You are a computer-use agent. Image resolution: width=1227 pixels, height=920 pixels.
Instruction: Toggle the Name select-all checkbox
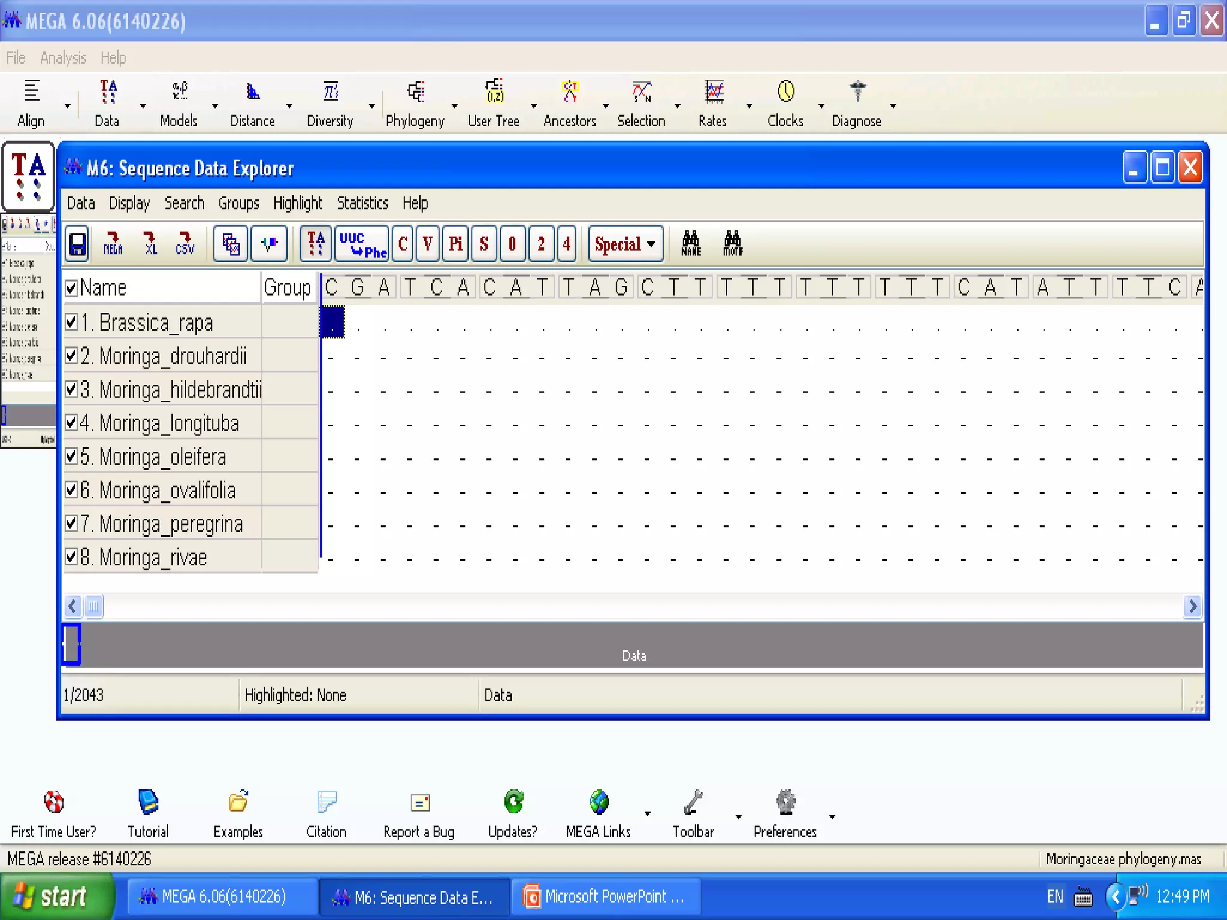(x=71, y=288)
